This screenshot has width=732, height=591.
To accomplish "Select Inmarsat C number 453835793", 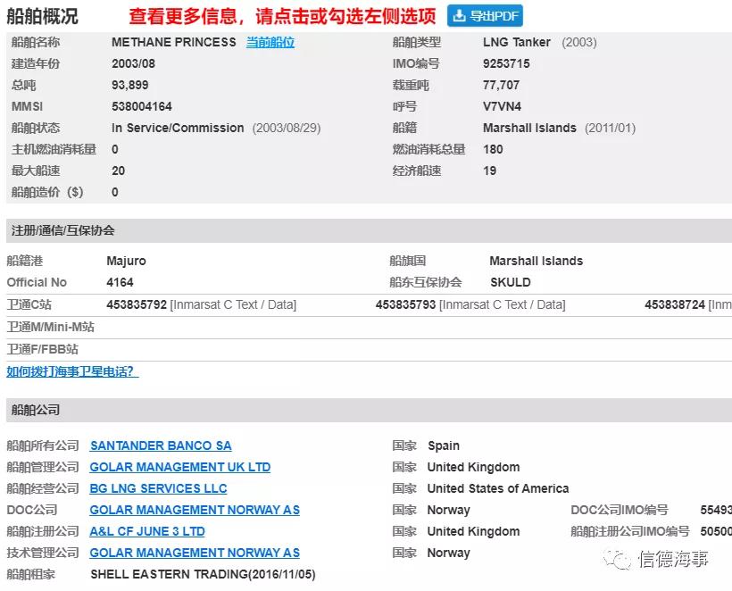I will (x=405, y=304).
